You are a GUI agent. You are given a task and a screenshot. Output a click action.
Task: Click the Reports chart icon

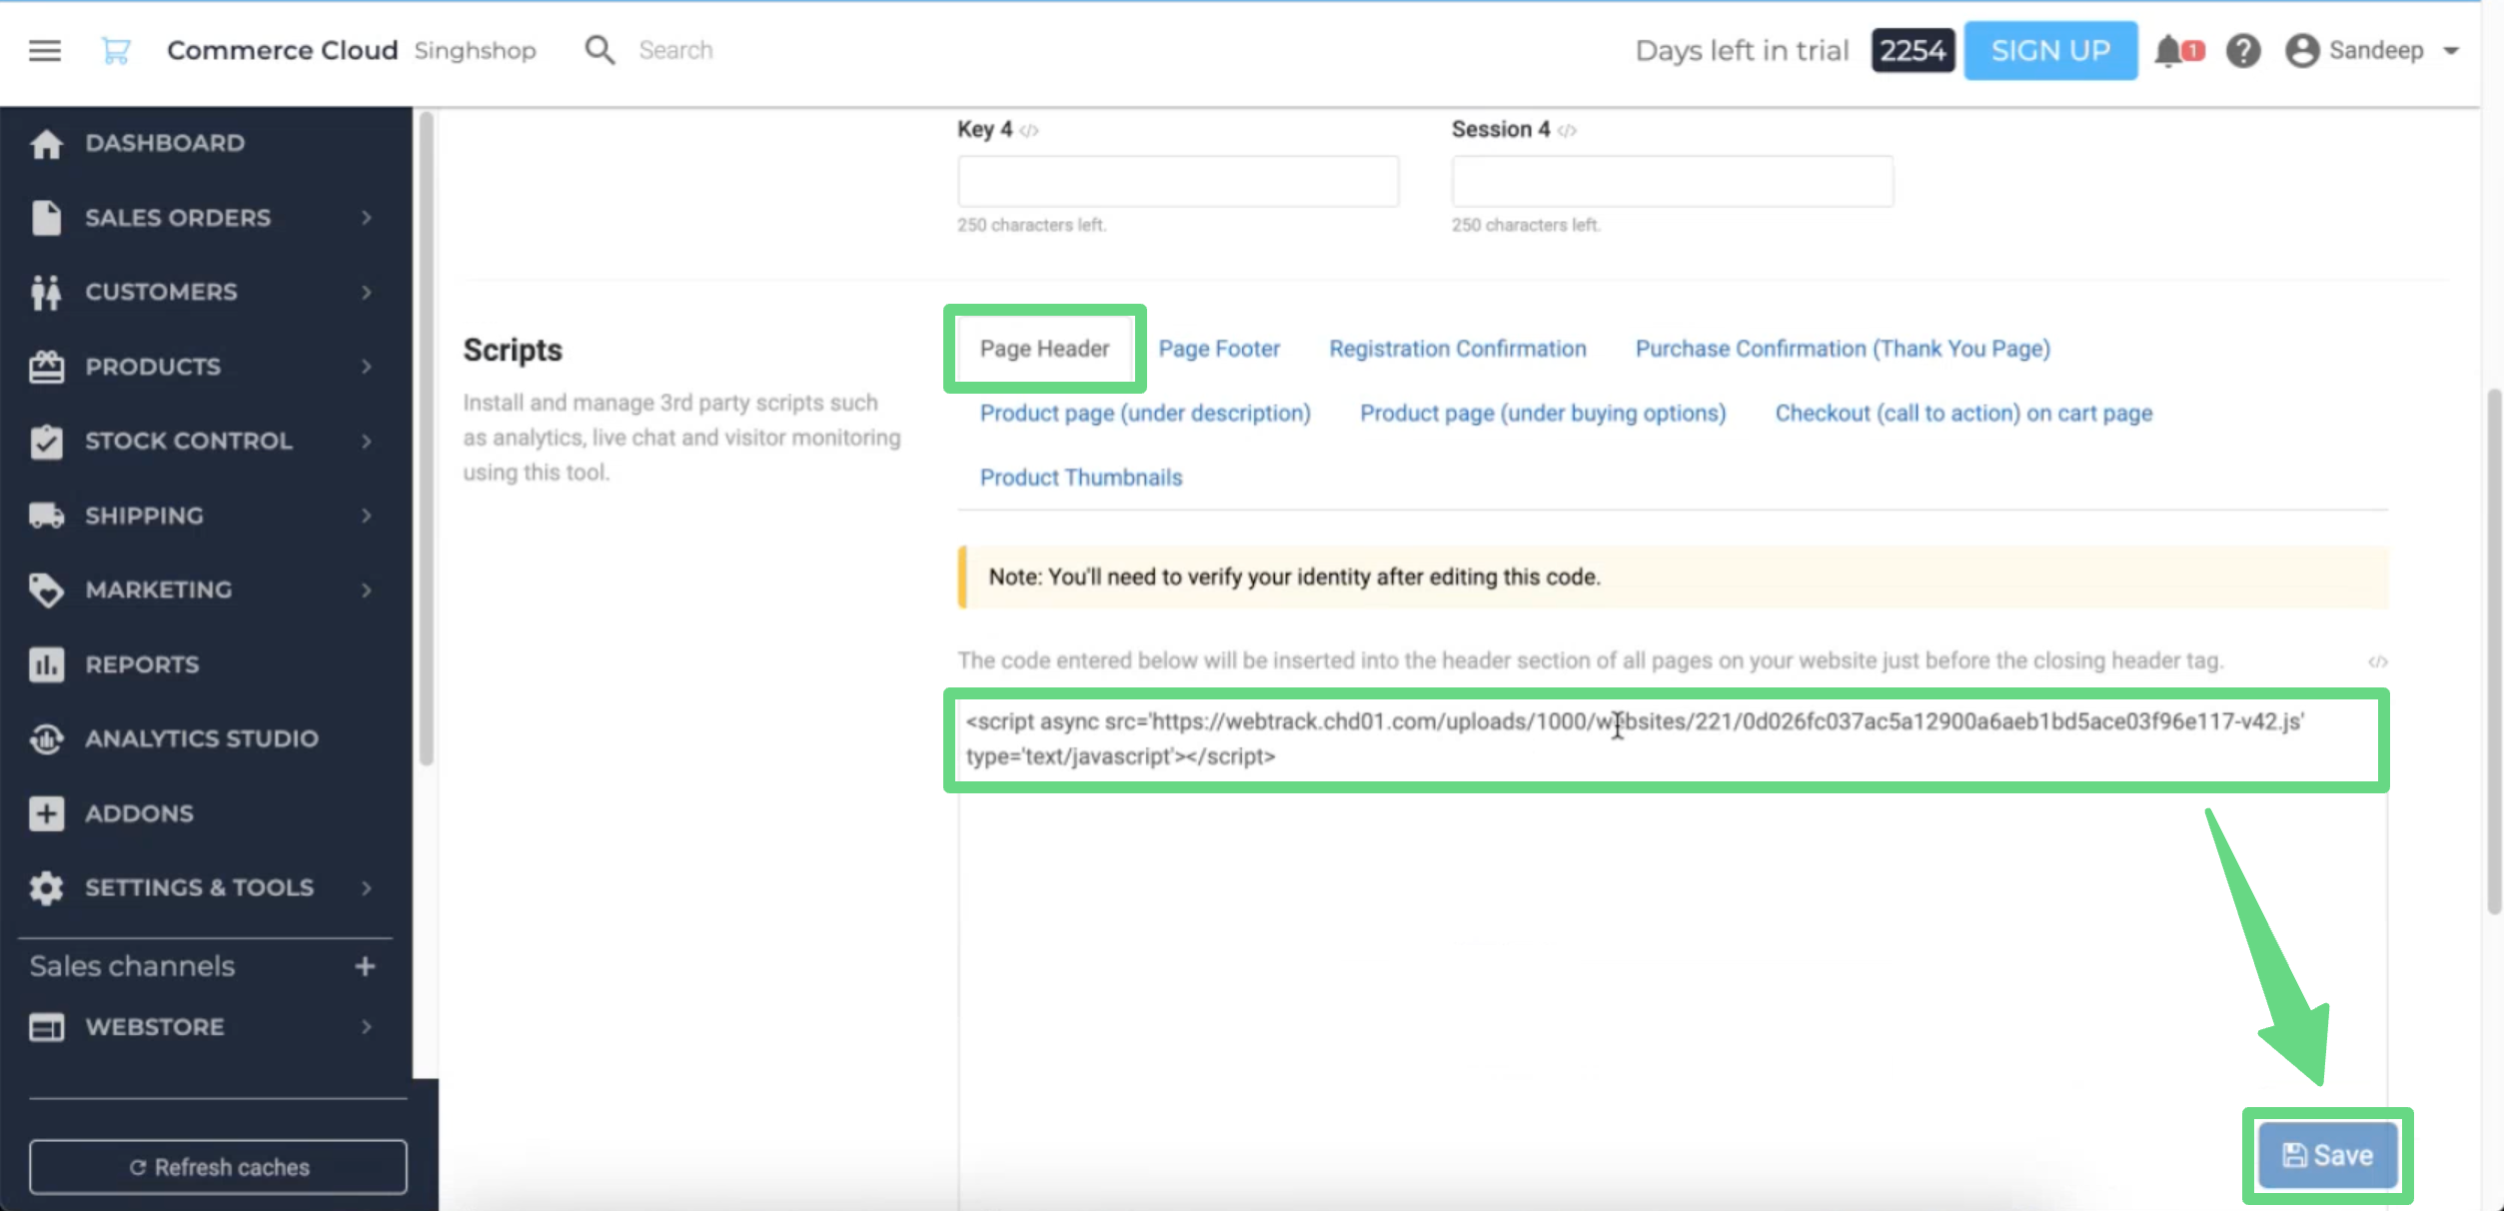point(46,664)
